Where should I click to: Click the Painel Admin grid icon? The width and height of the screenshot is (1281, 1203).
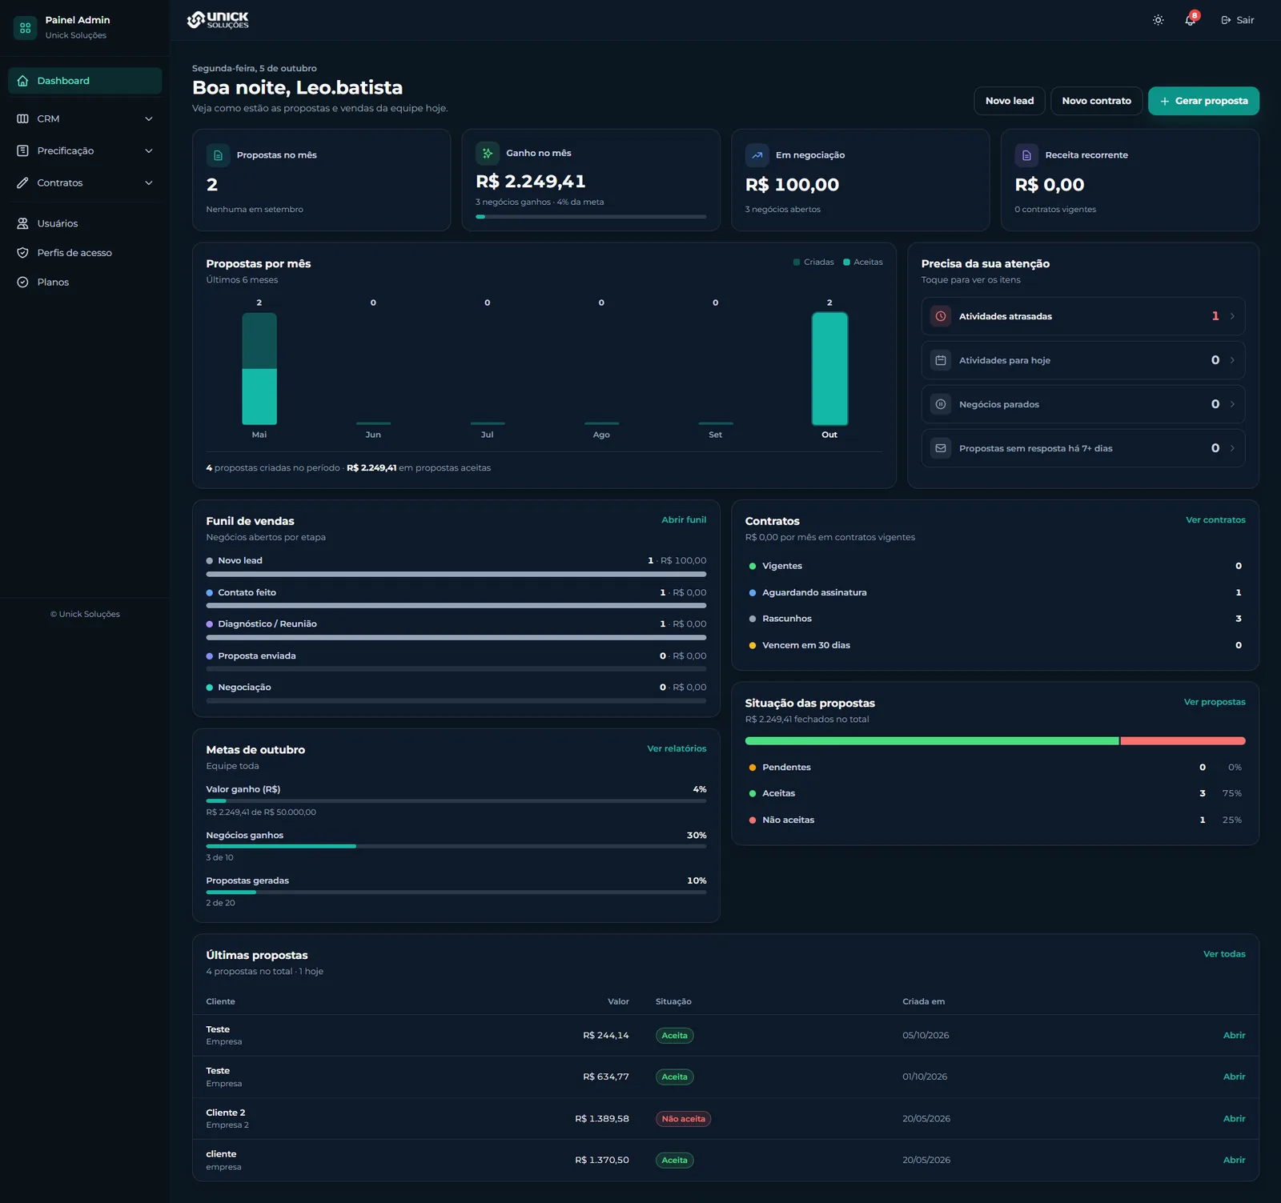coord(25,28)
